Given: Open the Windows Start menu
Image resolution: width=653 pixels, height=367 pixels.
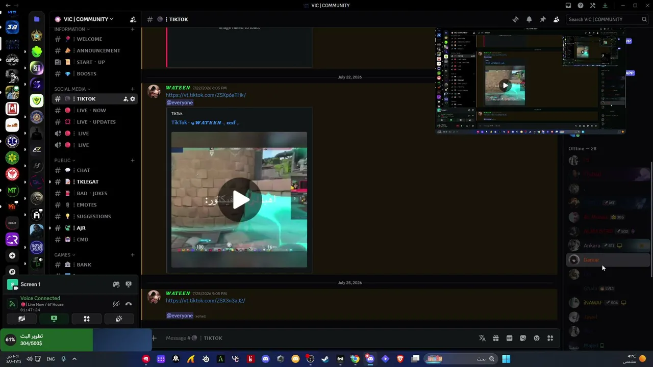Looking at the screenshot, I should click(x=506, y=359).
